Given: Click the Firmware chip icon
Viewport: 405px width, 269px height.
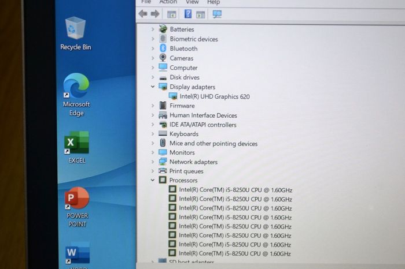Looking at the screenshot, I should [163, 106].
